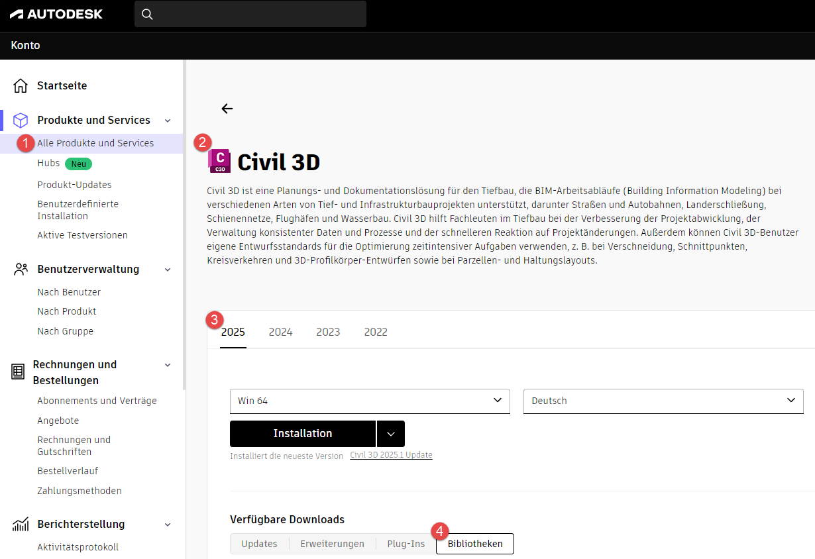Viewport: 815px width, 559px height.
Task: Click the Benutzerverwaltung people icon
Action: coord(21,269)
